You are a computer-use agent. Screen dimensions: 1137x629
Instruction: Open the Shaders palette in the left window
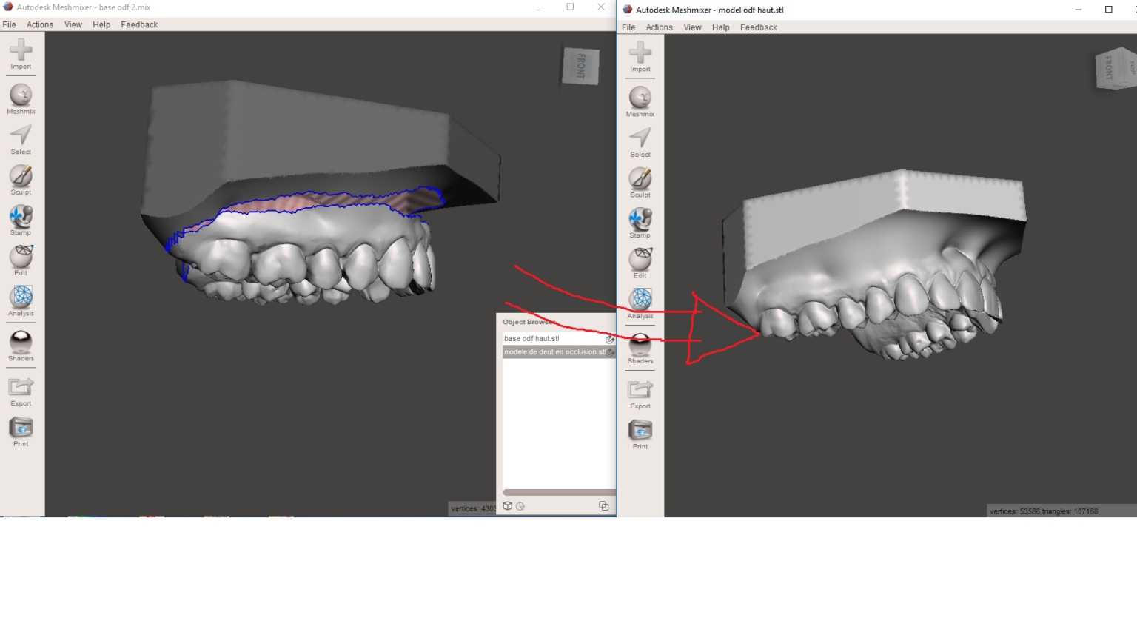[x=20, y=342]
